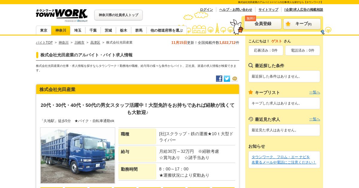This screenshot has height=188, width=359.
Task: Share on Facebook icon
Action: [219, 79]
